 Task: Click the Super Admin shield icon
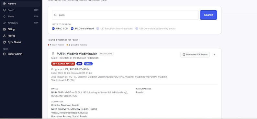[5, 54]
